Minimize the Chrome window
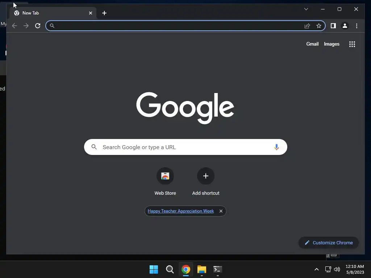 (323, 9)
